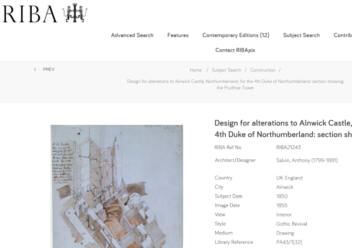352x248 pixels.
Task: Open the Features menu item
Action: pos(178,35)
